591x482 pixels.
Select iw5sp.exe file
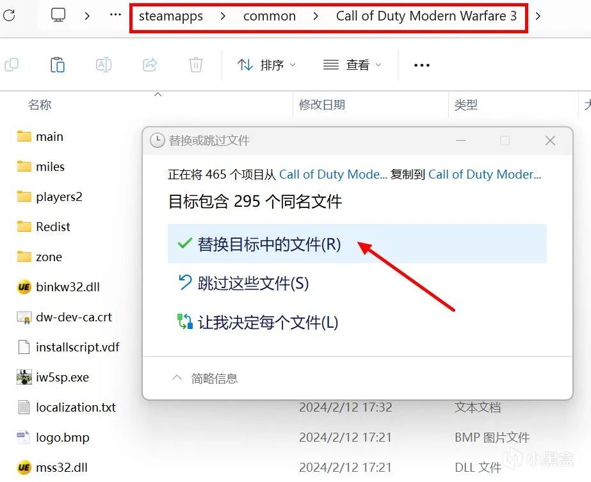tap(62, 377)
